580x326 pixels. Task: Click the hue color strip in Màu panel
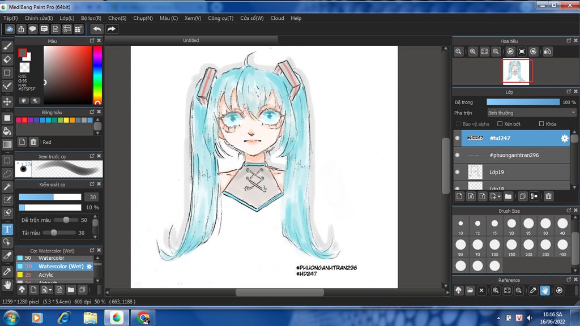[x=97, y=75]
